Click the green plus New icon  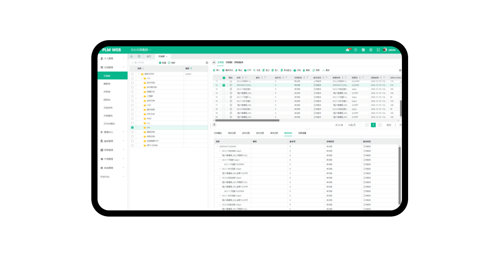[x=160, y=63]
